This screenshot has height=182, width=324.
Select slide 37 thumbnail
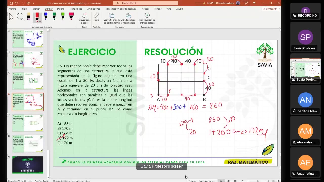tap(28, 123)
